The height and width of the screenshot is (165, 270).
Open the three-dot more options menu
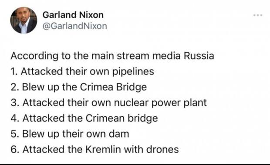258,15
